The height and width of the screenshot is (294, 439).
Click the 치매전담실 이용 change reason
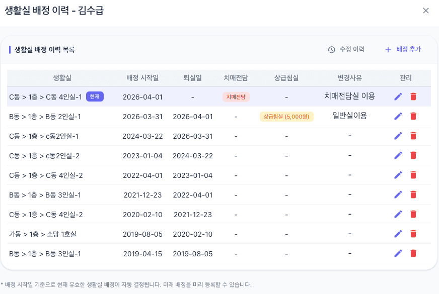coord(350,96)
